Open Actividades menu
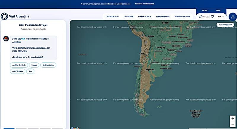The image size is (237, 129). [128, 17]
